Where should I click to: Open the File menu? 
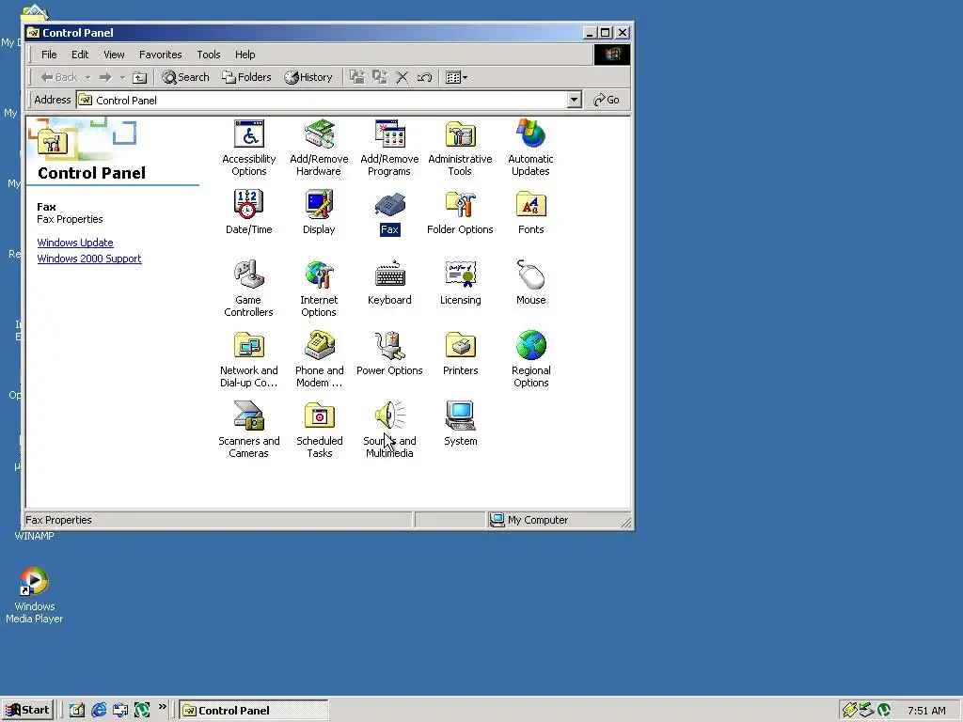tap(49, 55)
